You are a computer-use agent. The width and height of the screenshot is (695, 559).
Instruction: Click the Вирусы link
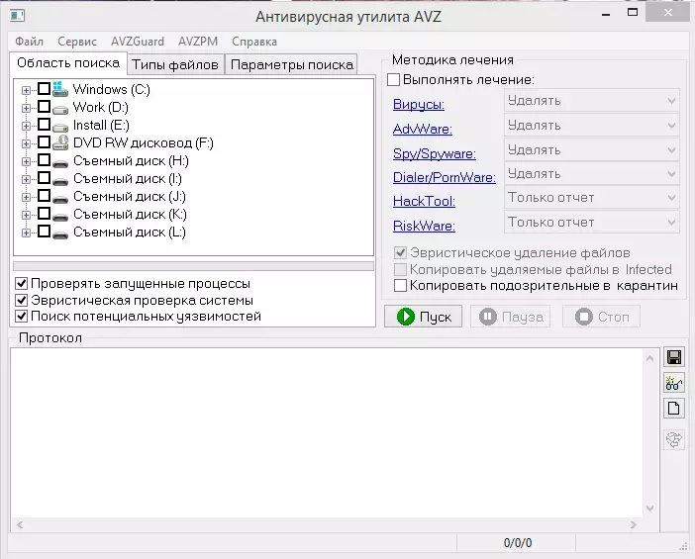[419, 105]
